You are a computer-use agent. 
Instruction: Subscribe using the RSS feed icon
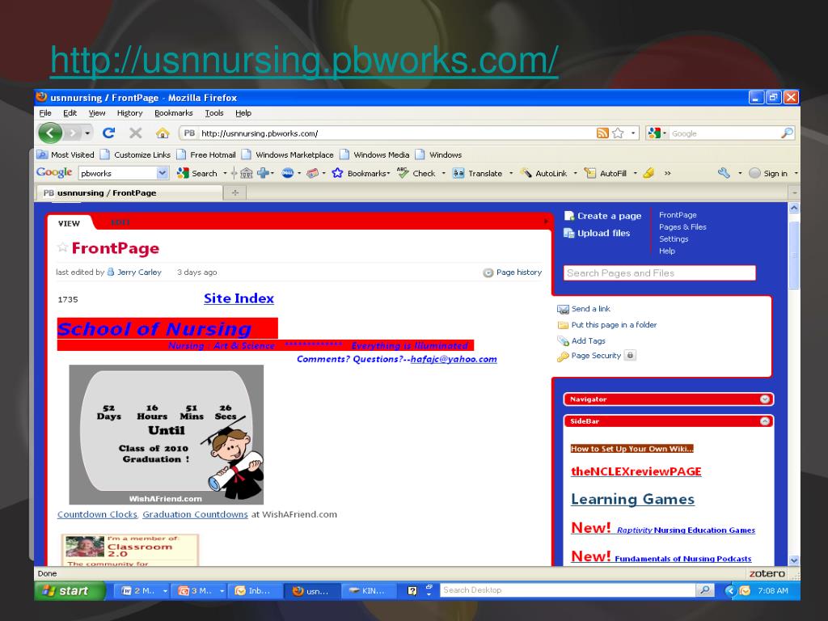click(x=602, y=133)
